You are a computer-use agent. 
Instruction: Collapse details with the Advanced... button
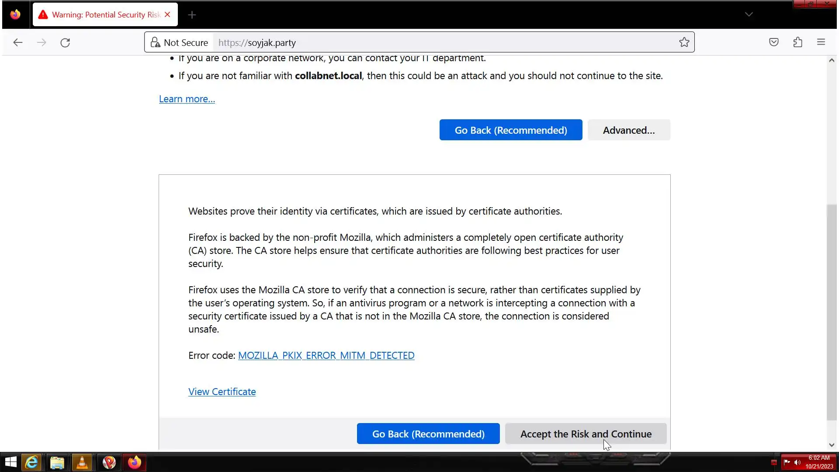click(628, 130)
